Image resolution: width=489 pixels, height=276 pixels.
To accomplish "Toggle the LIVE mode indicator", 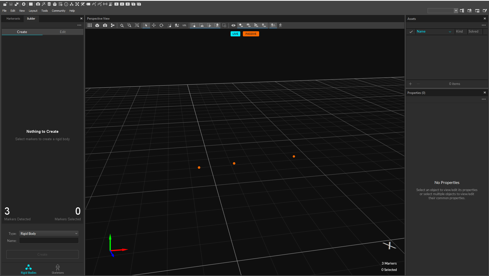I will [x=235, y=34].
